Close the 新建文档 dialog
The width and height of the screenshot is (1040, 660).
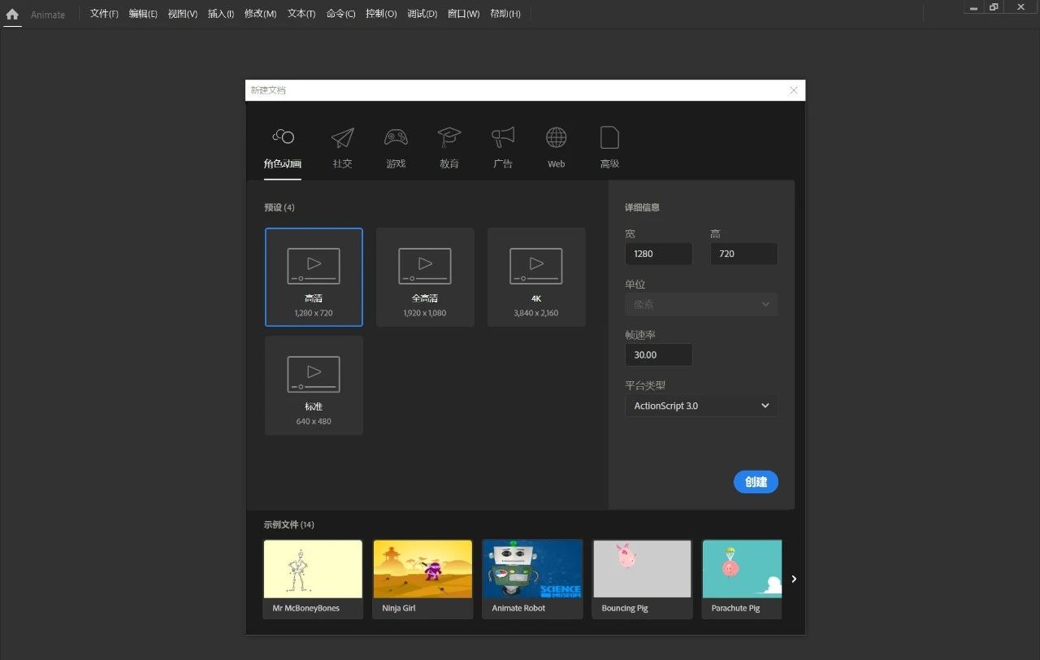pos(794,90)
